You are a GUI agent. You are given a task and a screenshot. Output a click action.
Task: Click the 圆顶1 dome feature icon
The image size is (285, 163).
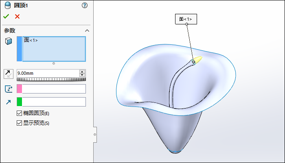click(x=7, y=5)
